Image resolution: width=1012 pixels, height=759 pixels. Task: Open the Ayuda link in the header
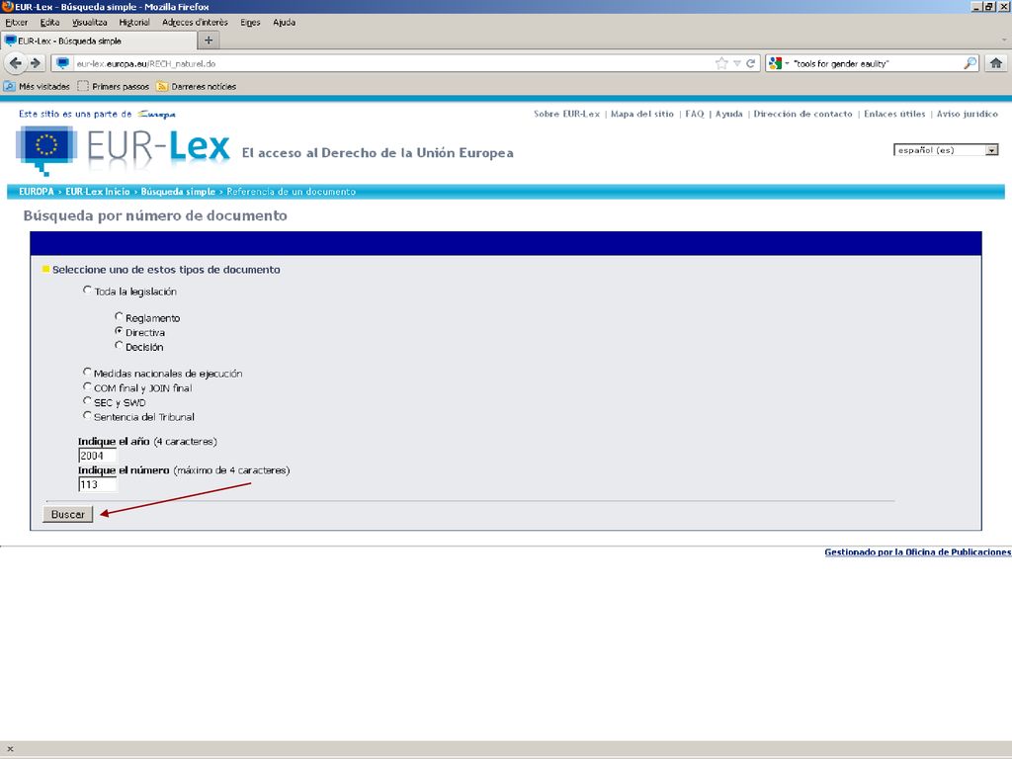pyautogui.click(x=728, y=114)
